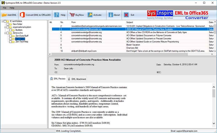Check the Zen-OuterStaff checkbox
Viewport: 217px width, 133px height.
(10, 36)
